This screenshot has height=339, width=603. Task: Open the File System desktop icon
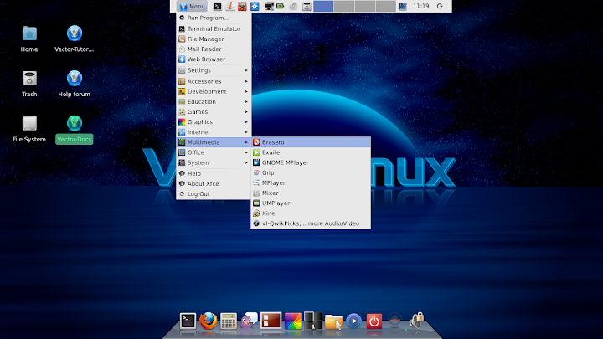point(29,129)
